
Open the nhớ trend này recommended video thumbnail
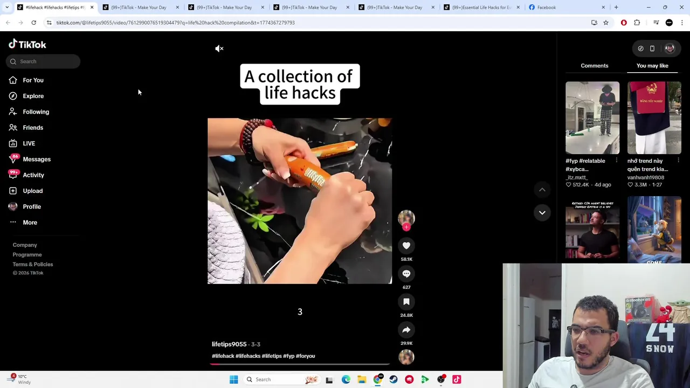[x=654, y=117]
